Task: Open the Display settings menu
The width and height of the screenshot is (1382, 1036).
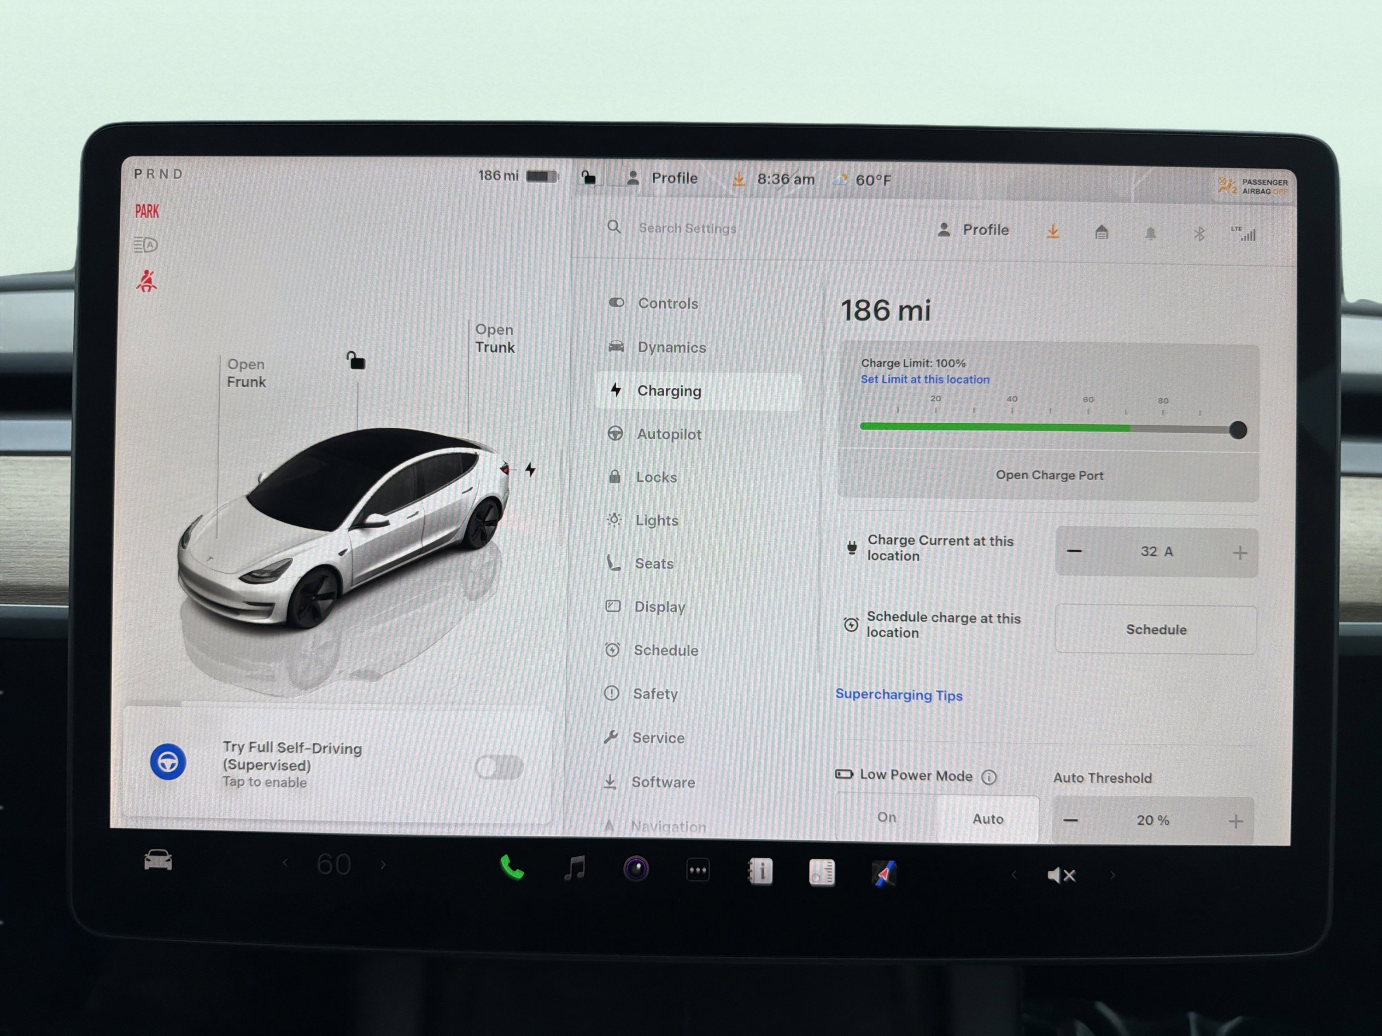Action: [694, 607]
